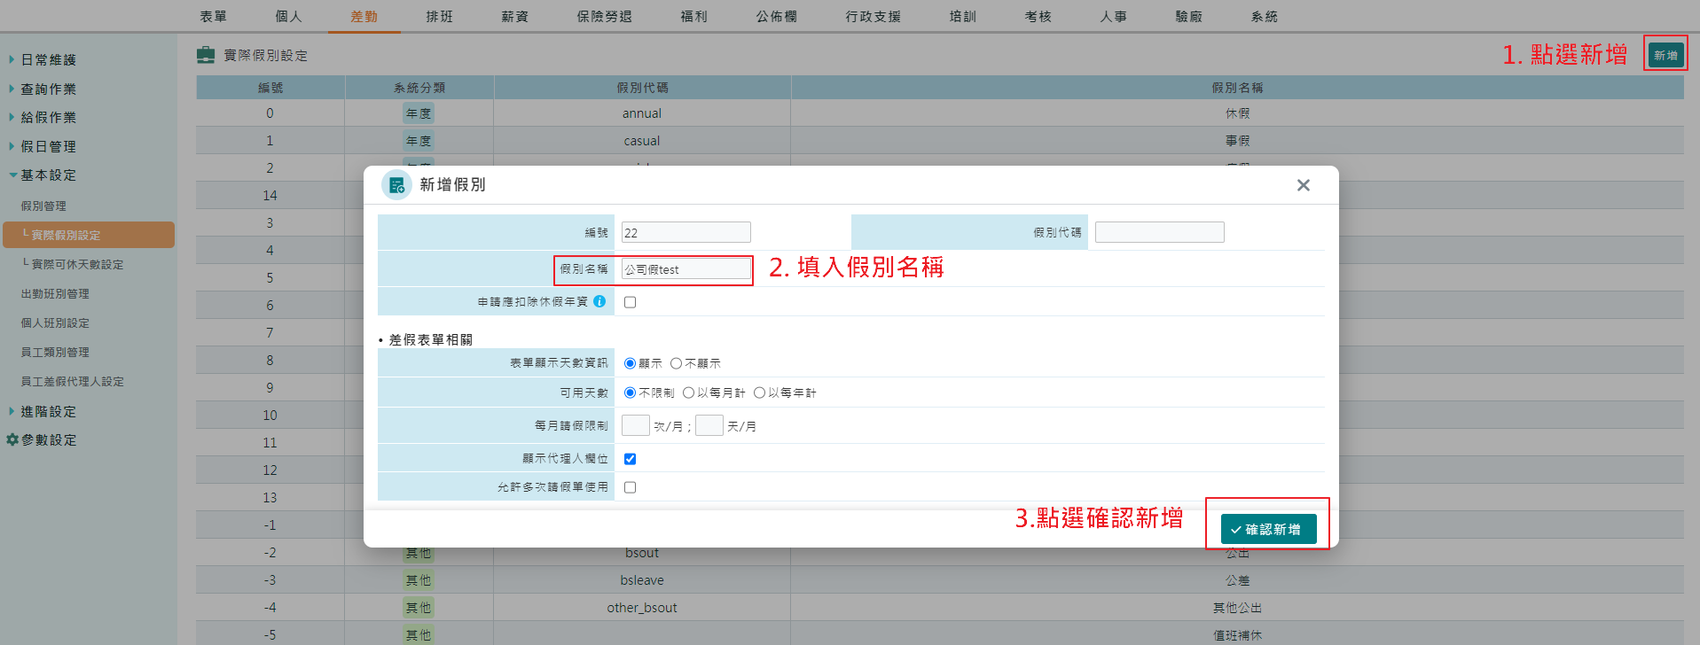Click the annual code cell
The width and height of the screenshot is (1700, 645).
(x=642, y=113)
